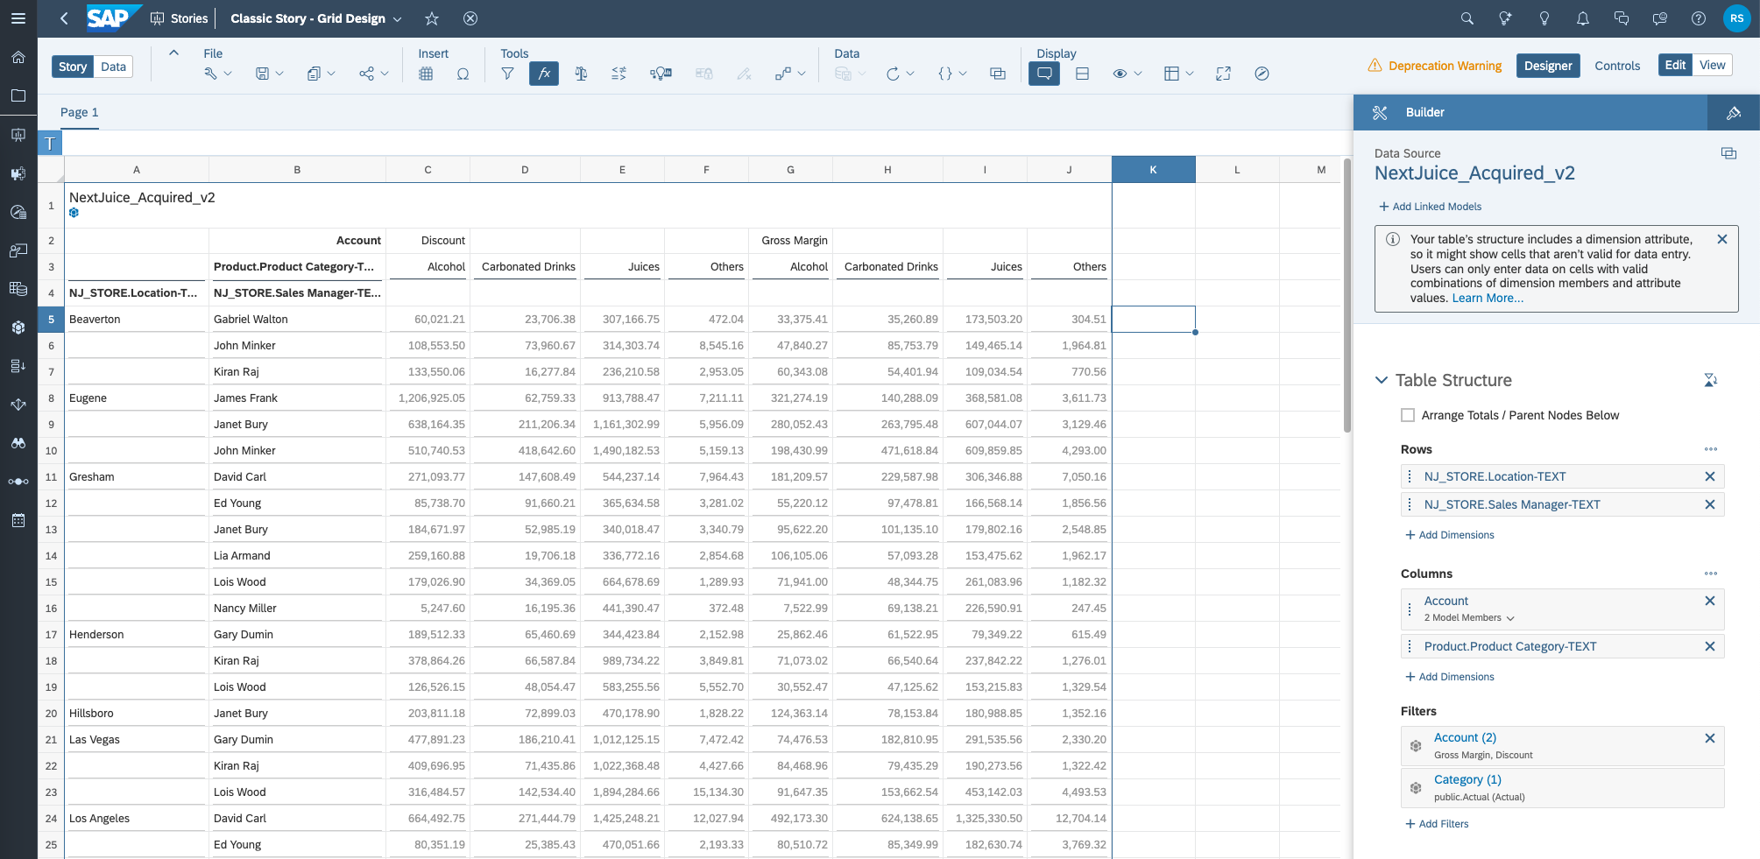Click Add Linked Models
The width and height of the screenshot is (1760, 859).
point(1431,206)
